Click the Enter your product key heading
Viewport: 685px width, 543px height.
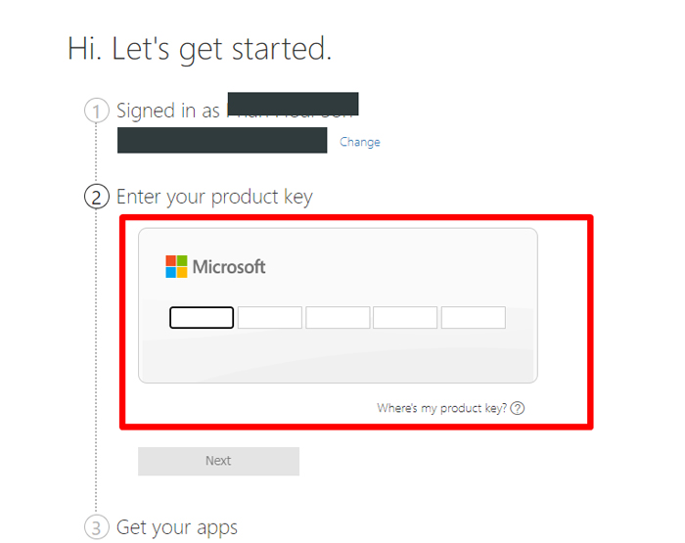click(x=214, y=197)
